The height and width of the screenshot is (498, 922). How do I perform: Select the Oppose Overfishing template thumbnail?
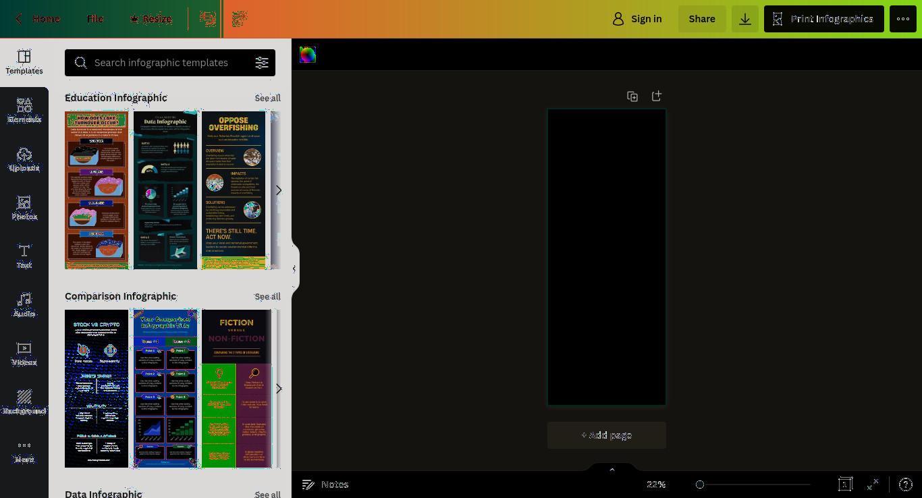click(234, 190)
